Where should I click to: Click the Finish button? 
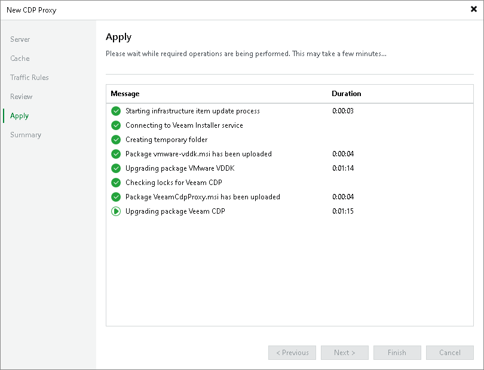click(x=397, y=353)
